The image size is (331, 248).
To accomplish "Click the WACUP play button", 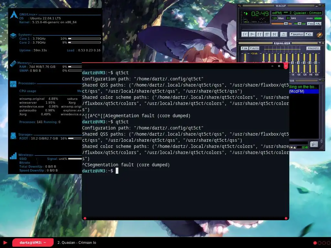I will [252, 34].
